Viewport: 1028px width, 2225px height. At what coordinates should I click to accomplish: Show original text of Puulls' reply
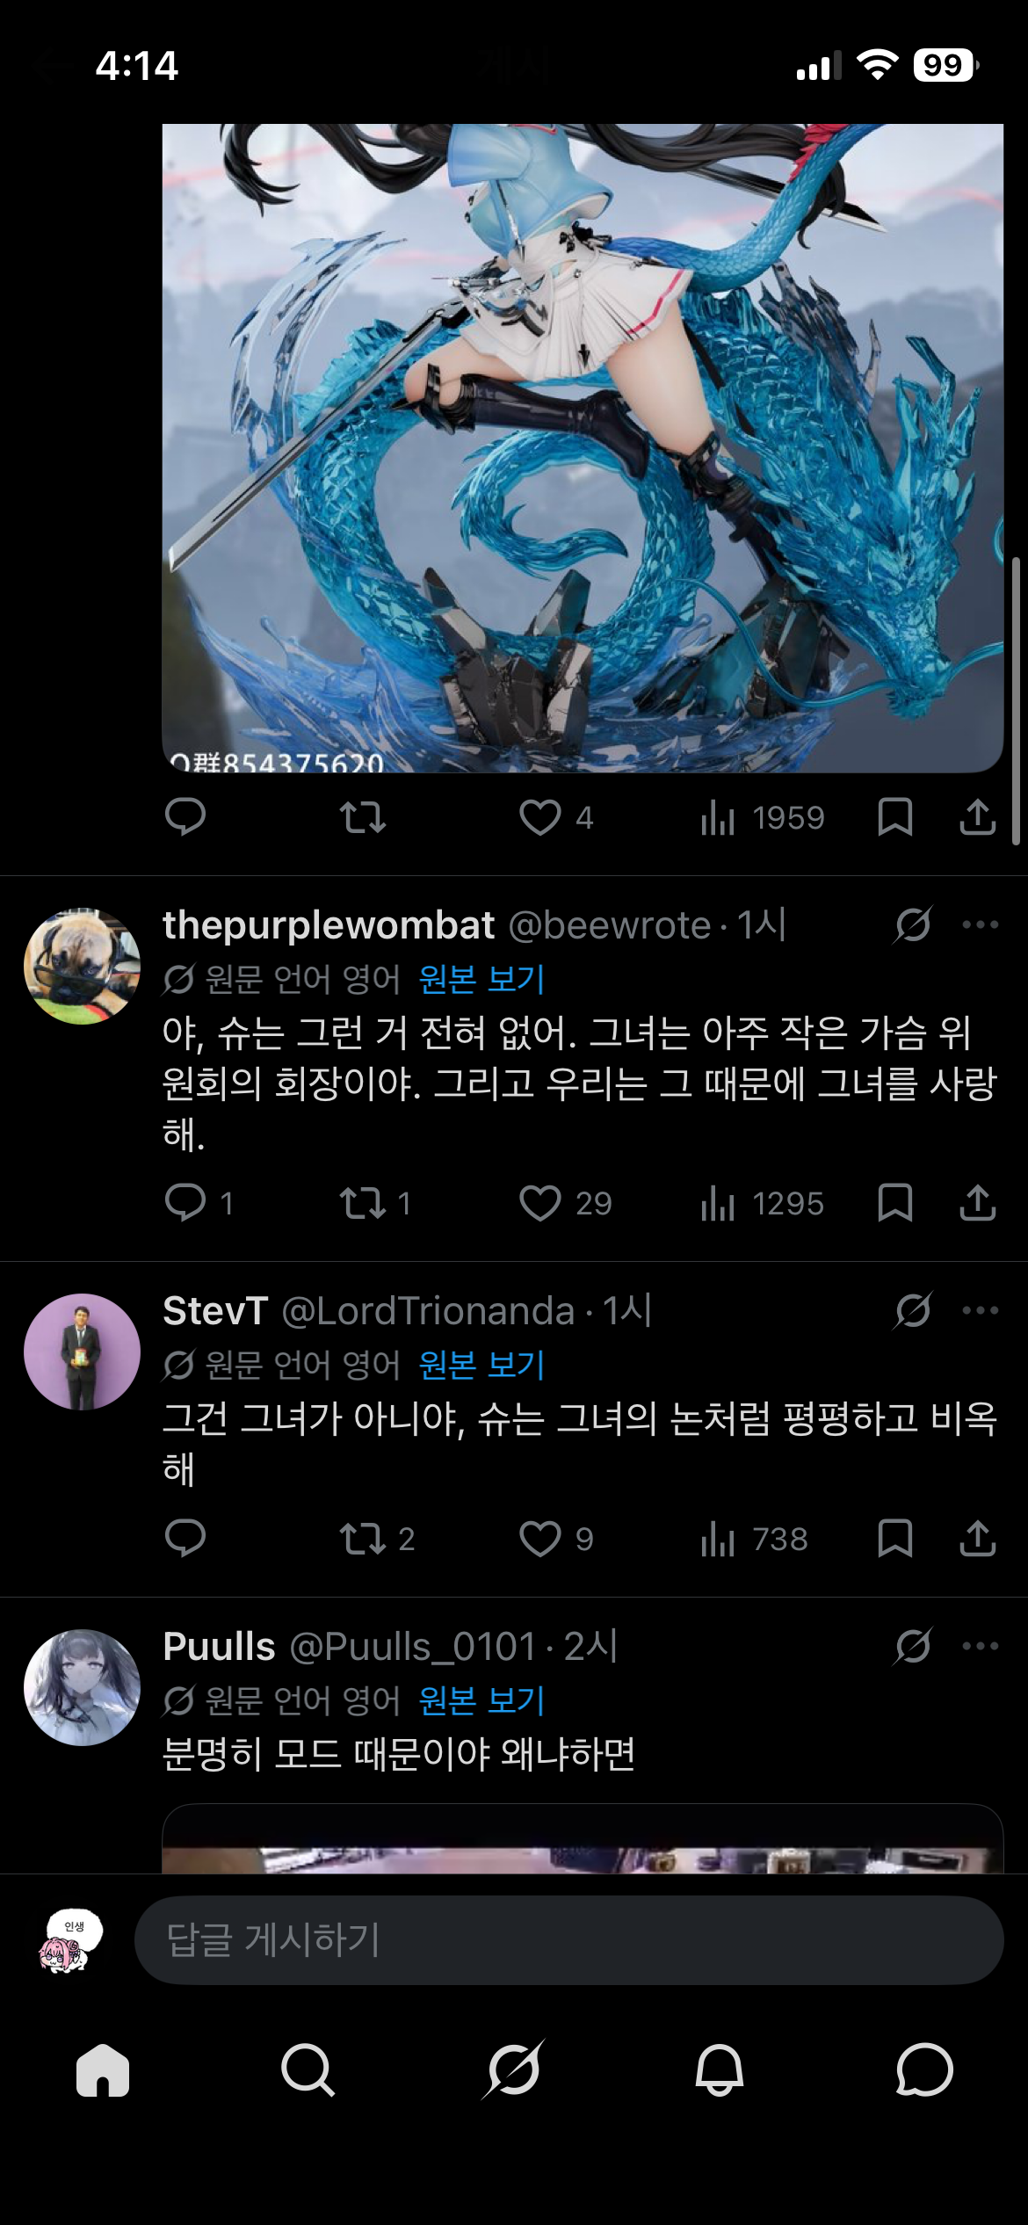point(481,1700)
